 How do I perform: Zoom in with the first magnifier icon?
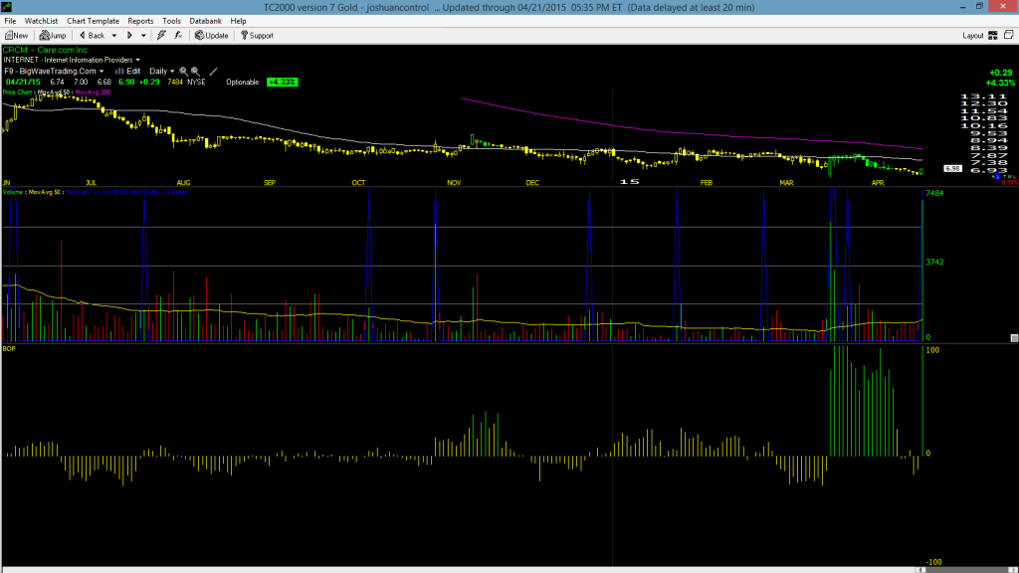[183, 71]
